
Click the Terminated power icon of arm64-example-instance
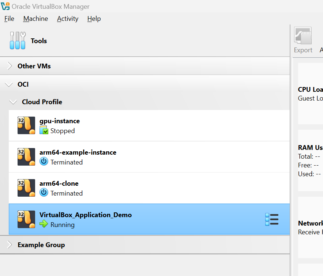(x=44, y=161)
